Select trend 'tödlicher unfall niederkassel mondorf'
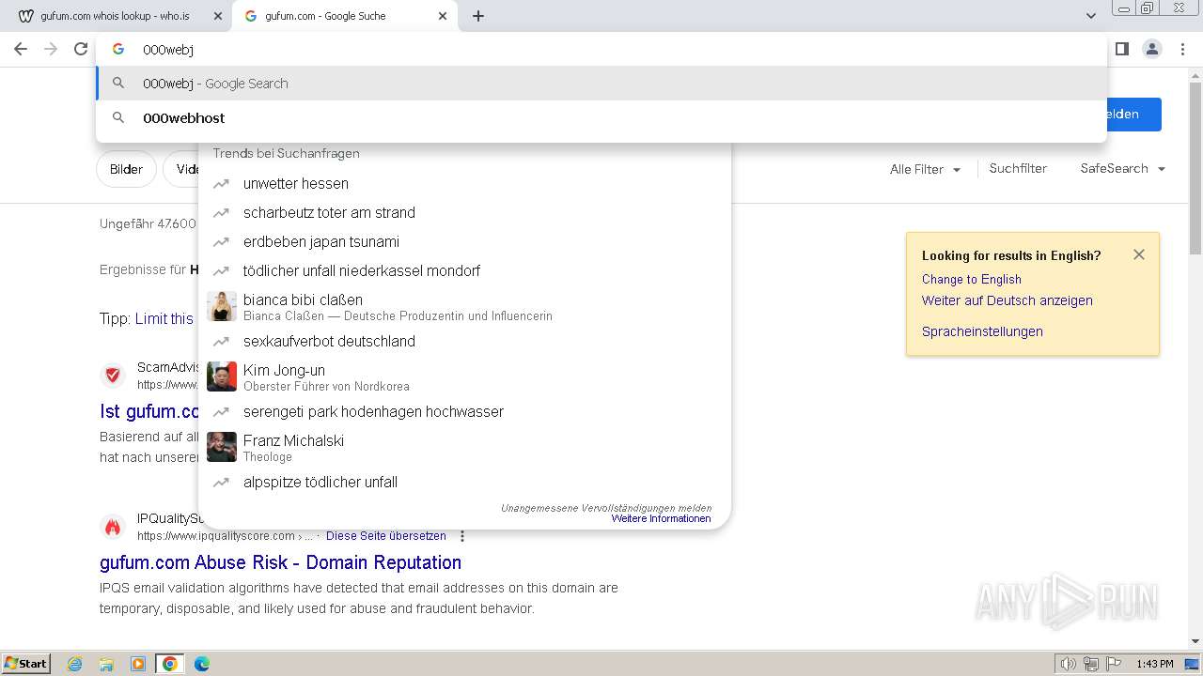 point(362,271)
